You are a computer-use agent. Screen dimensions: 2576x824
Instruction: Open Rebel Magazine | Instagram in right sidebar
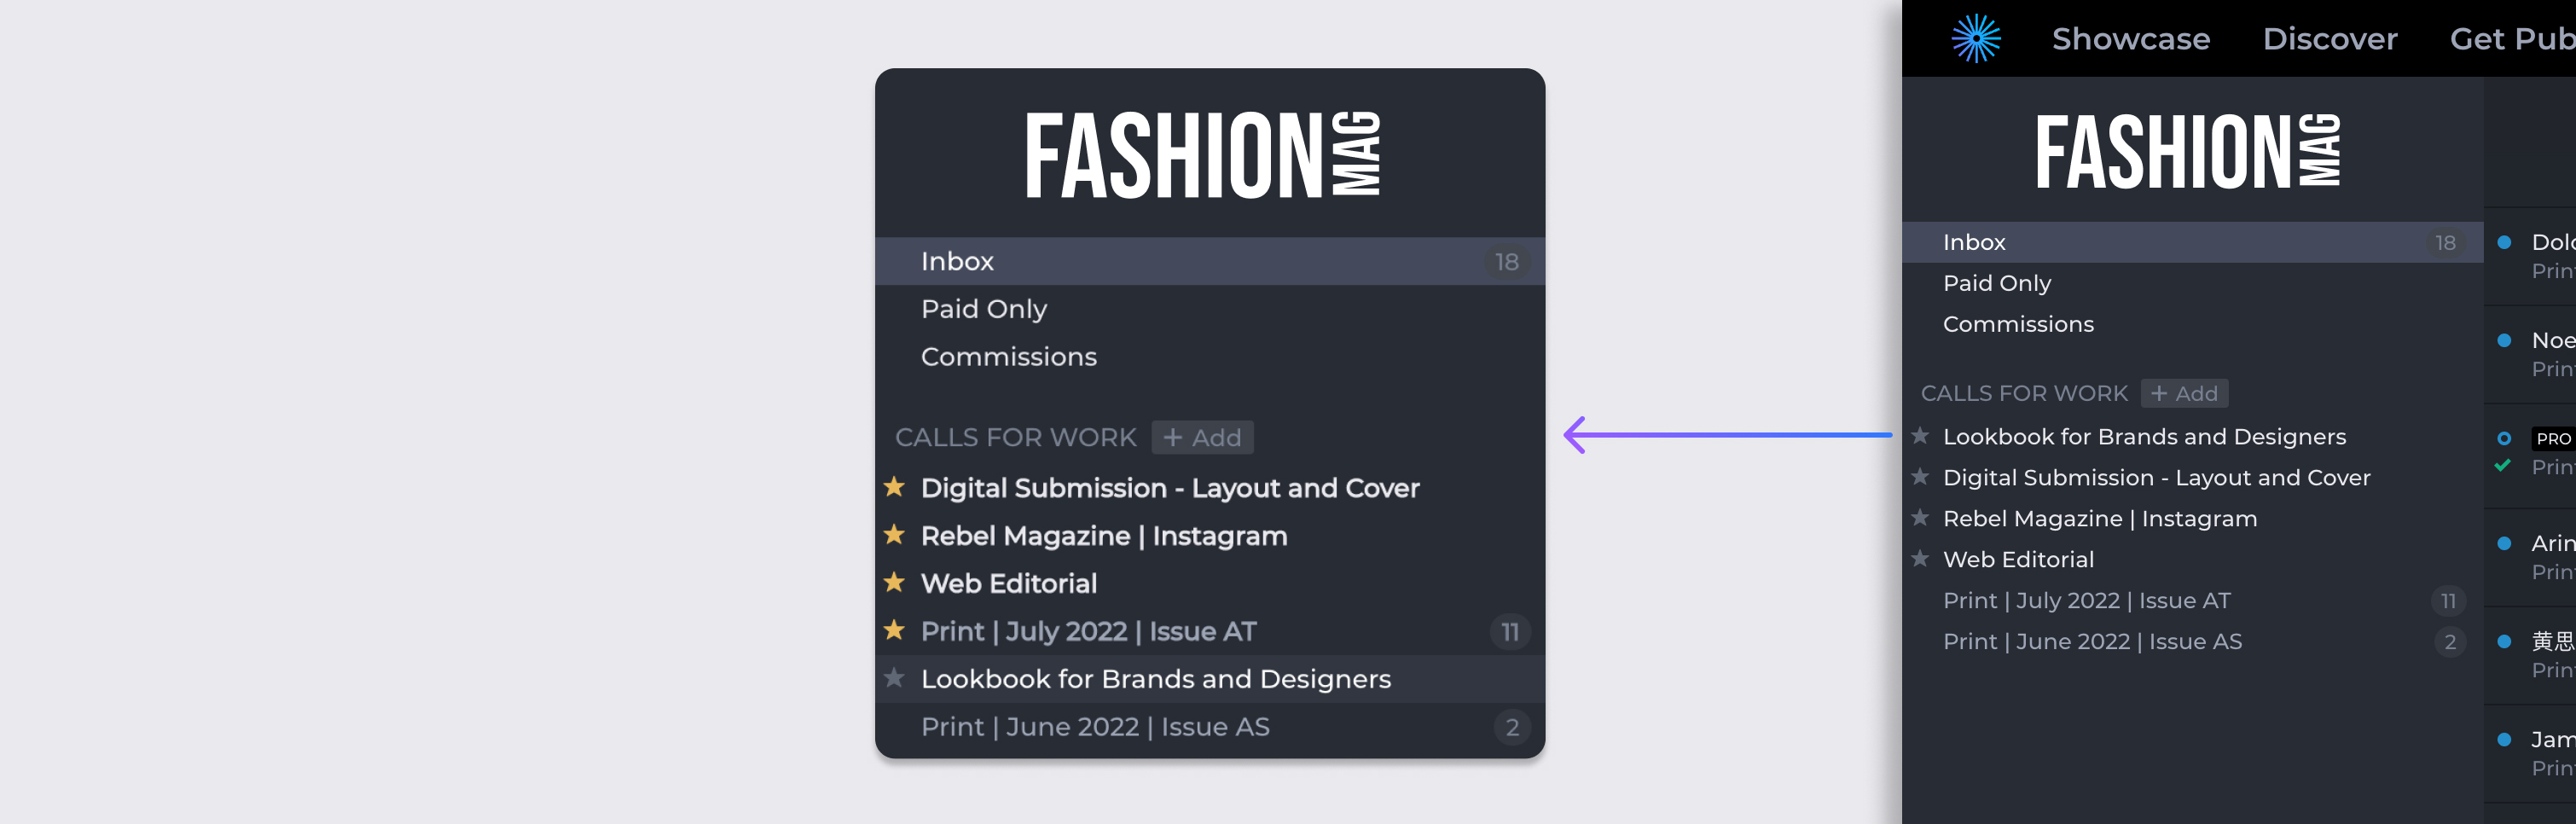tap(2100, 519)
